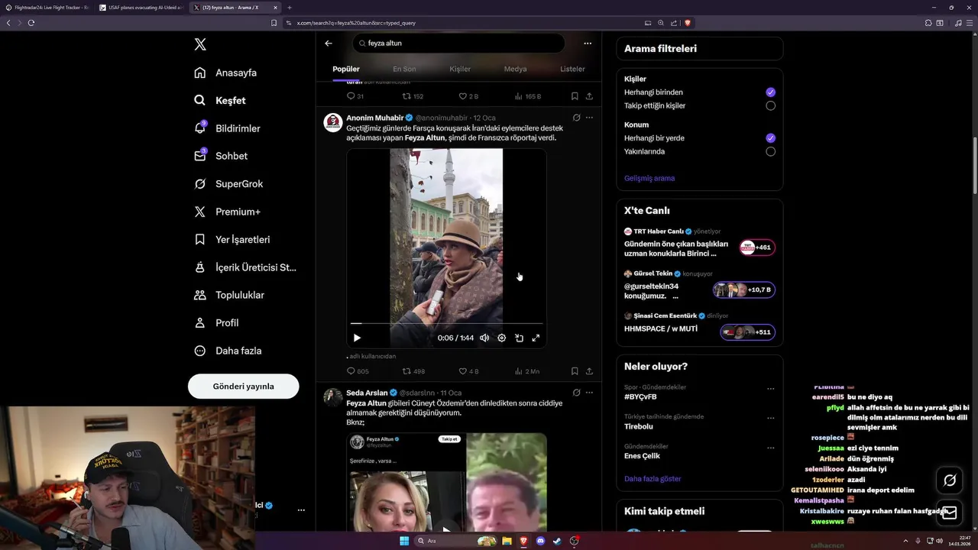Toggle video picture-in-picture icon
Viewport: 978px width, 550px height.
coord(519,338)
